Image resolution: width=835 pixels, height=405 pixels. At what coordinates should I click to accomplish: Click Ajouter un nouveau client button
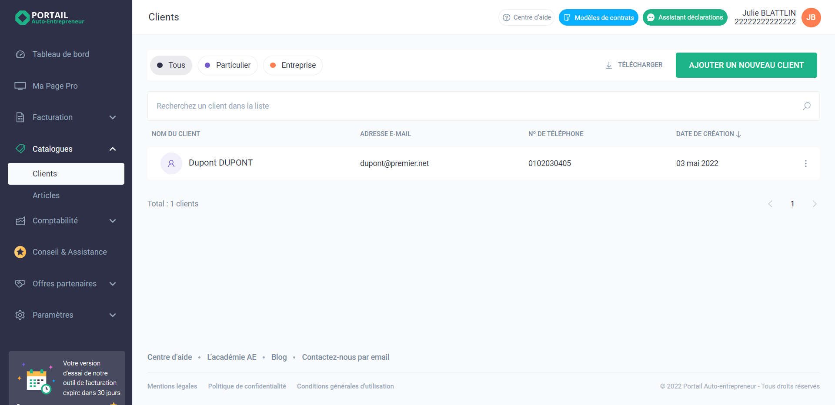point(746,65)
